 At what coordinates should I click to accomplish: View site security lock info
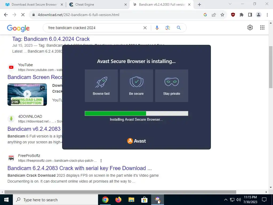click(x=34, y=15)
